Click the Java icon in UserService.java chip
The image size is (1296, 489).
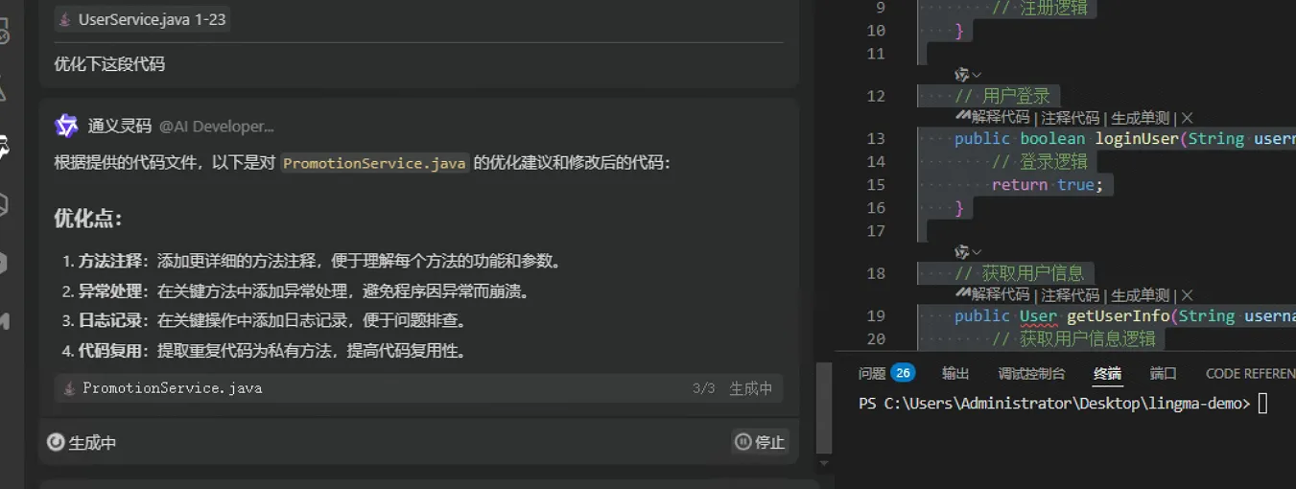coord(65,19)
